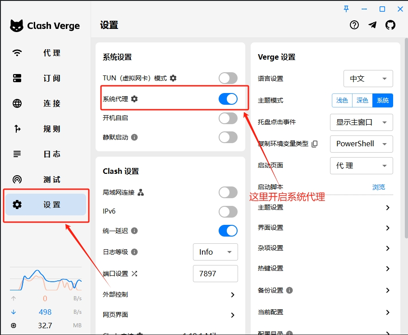Click the fork icon beside 规则
The height and width of the screenshot is (335, 408).
coord(17,129)
